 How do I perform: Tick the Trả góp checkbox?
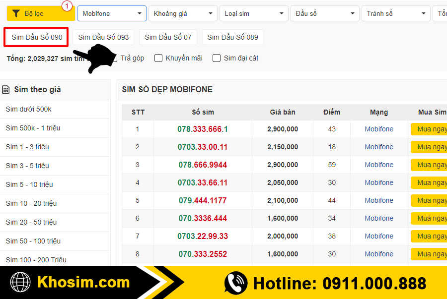(x=114, y=58)
